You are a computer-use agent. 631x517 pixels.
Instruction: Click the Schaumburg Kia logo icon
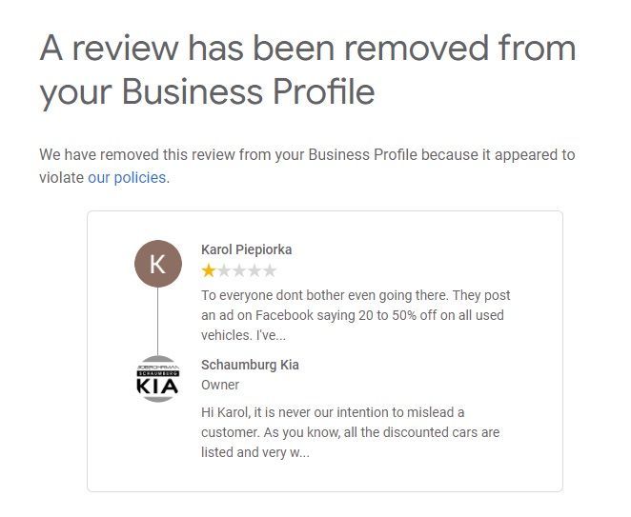point(157,378)
